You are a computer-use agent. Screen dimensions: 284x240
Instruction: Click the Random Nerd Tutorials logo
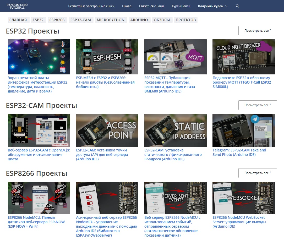(17, 6)
